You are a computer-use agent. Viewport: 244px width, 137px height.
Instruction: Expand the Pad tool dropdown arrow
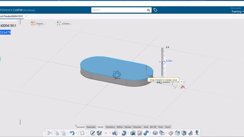[x=119, y=133]
